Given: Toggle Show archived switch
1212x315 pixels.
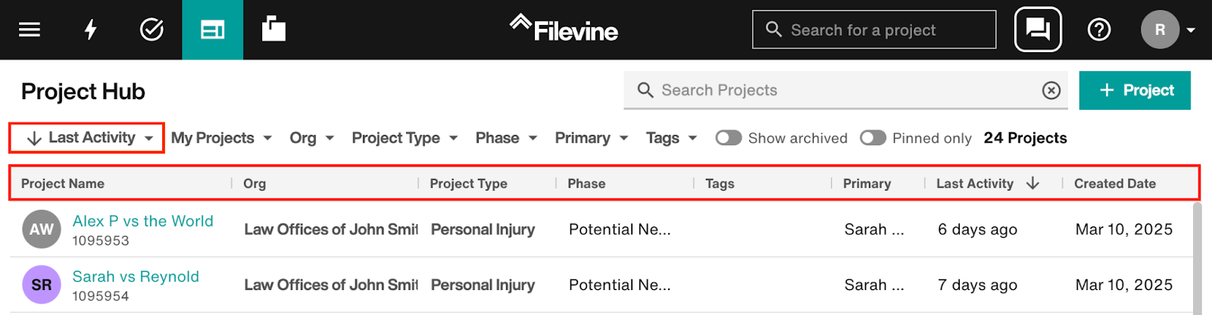Looking at the screenshot, I should (x=729, y=138).
